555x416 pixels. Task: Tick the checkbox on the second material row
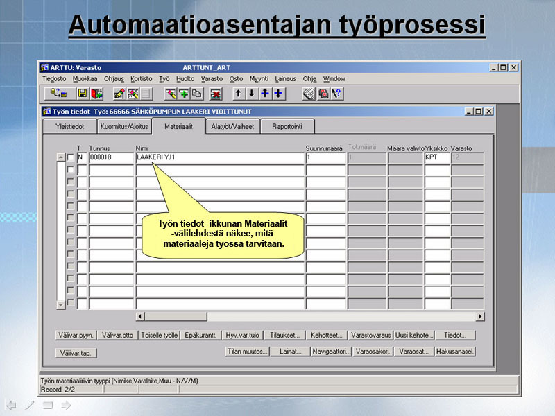click(x=70, y=170)
